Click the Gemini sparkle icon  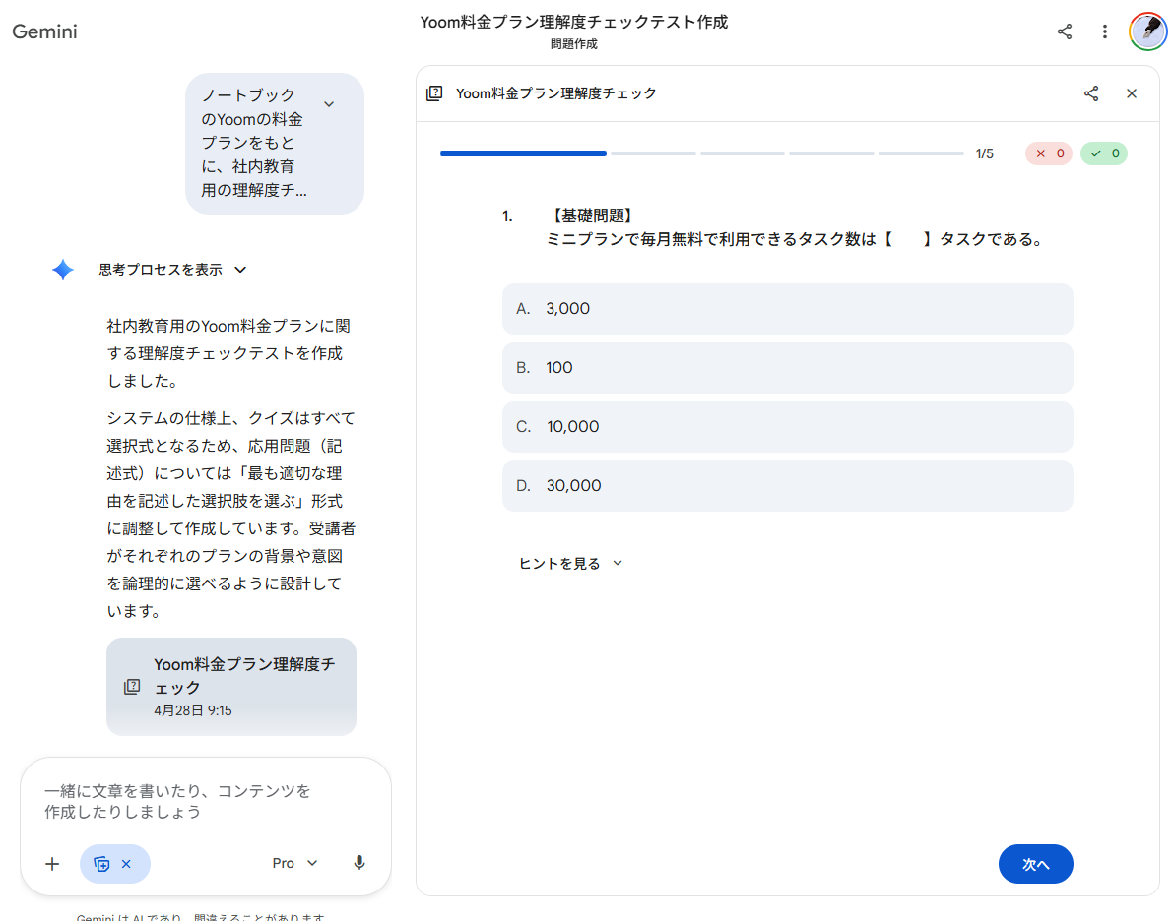tap(63, 270)
